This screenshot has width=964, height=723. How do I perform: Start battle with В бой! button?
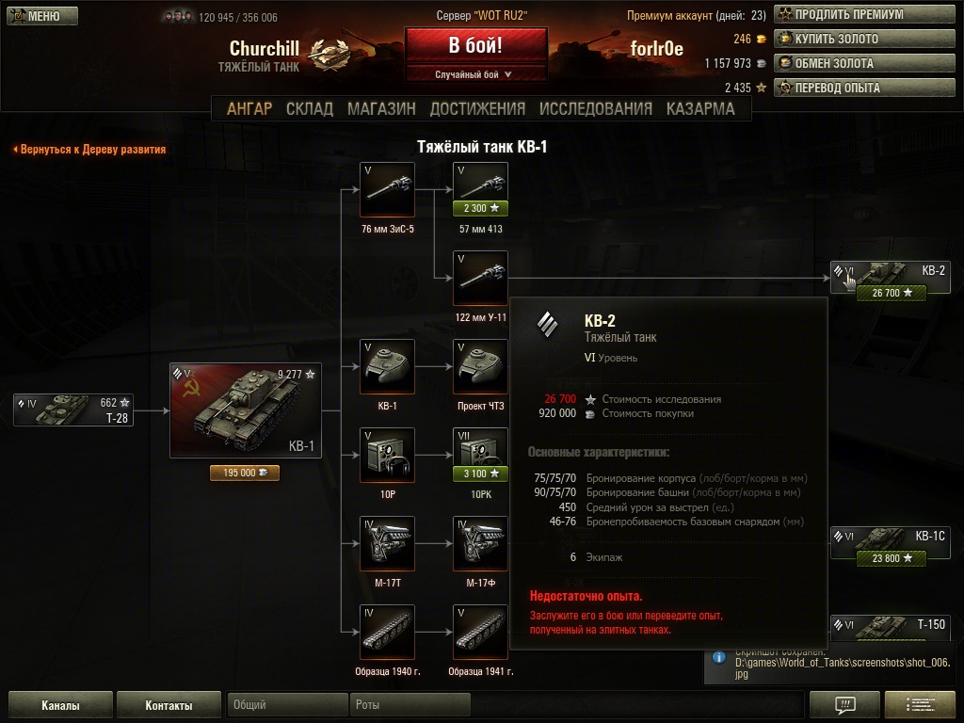click(x=475, y=45)
